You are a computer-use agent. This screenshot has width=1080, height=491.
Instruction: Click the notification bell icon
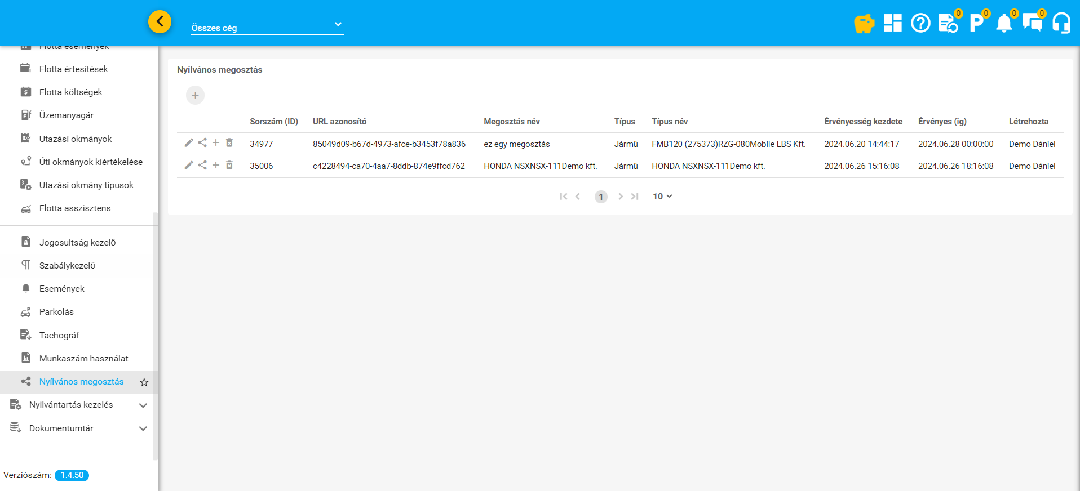pyautogui.click(x=1004, y=24)
